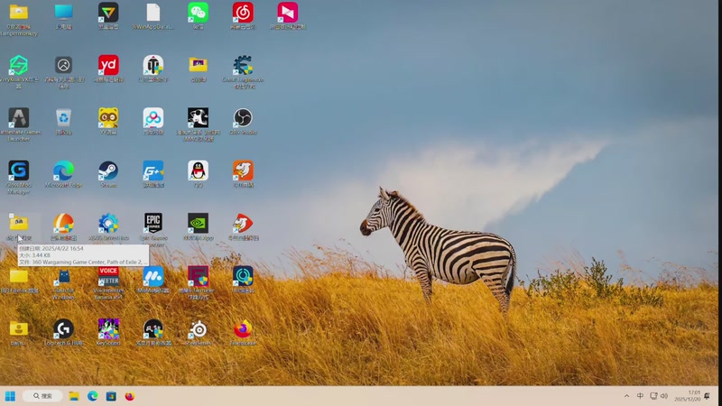Open the Microsoft Edge desktop shortcut
The height and width of the screenshot is (406, 722).
(x=63, y=171)
